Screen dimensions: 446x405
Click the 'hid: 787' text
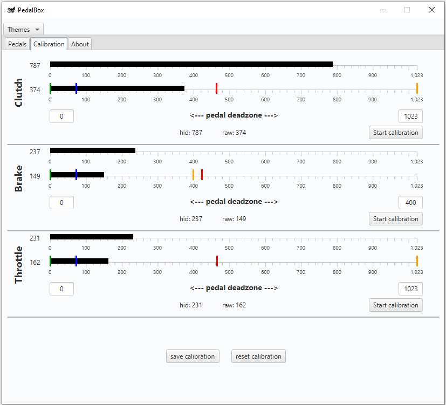tap(191, 133)
